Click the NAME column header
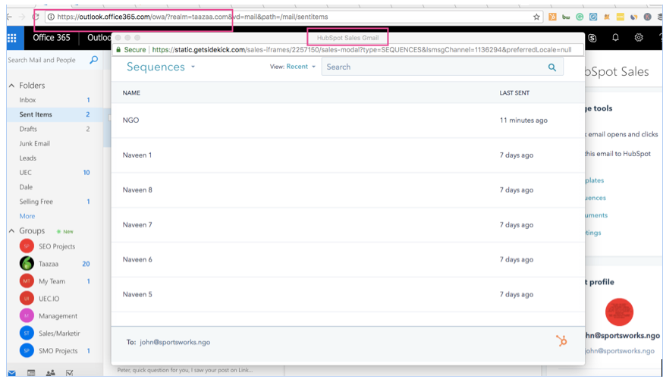Image resolution: width=663 pixels, height=382 pixels. [x=131, y=93]
